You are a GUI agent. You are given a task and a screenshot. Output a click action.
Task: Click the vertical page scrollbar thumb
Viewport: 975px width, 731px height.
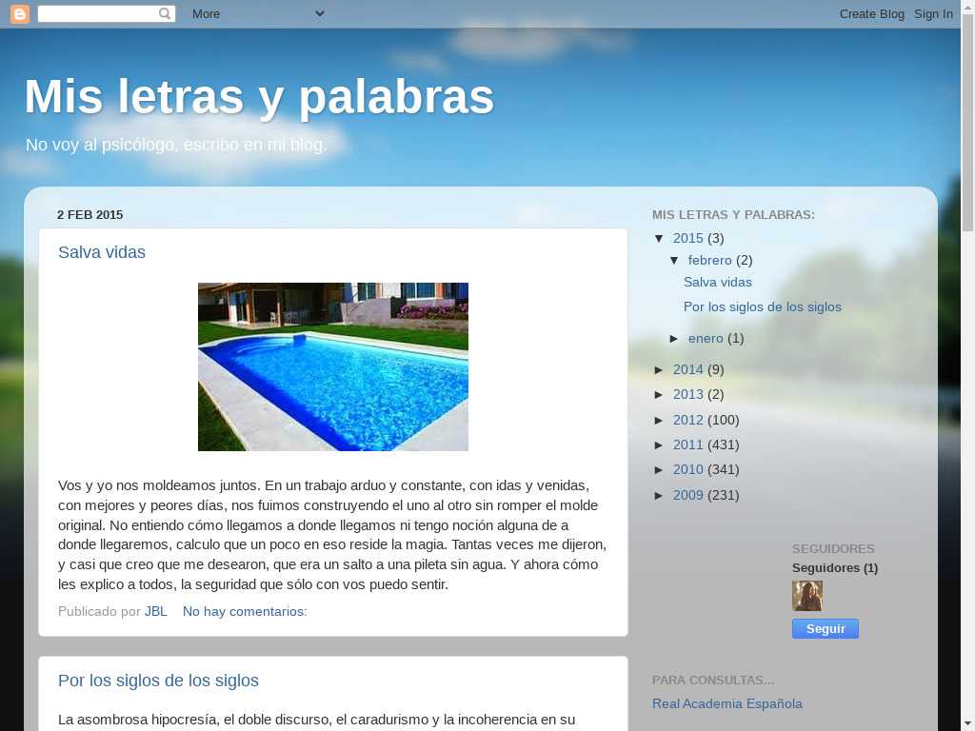968,125
